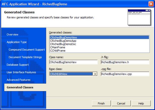
Task: Select the Generated Classes page
Action: click(x=25, y=87)
